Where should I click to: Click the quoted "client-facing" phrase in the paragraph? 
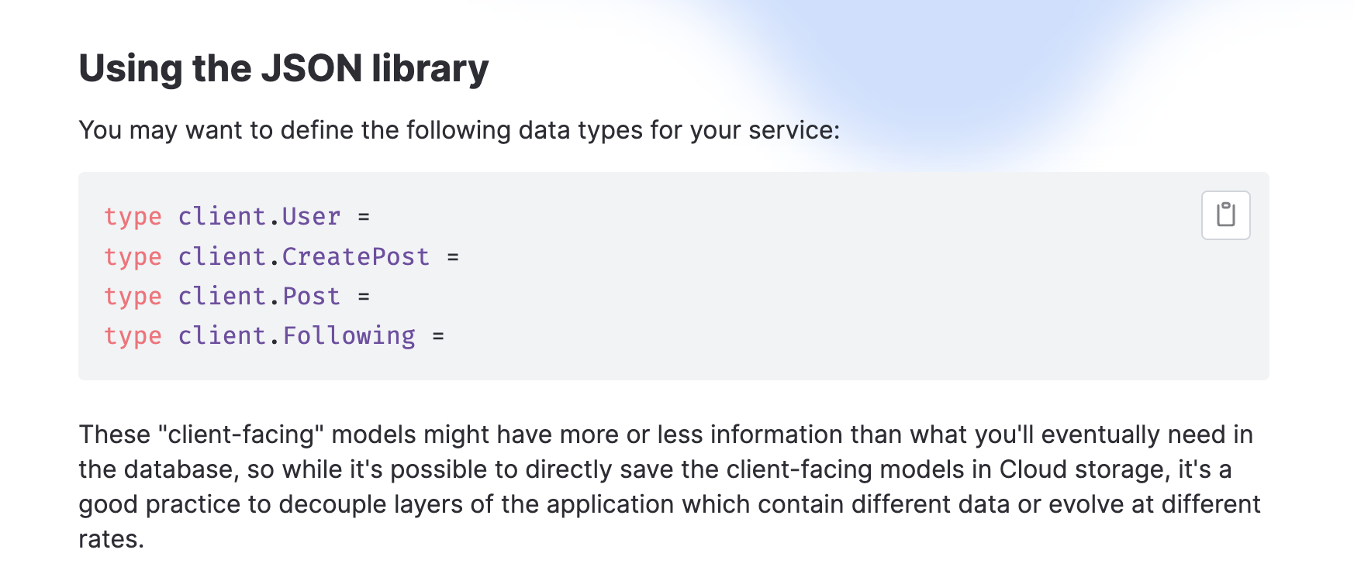pos(240,435)
